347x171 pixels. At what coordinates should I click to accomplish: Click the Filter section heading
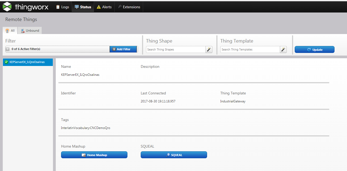pos(11,41)
